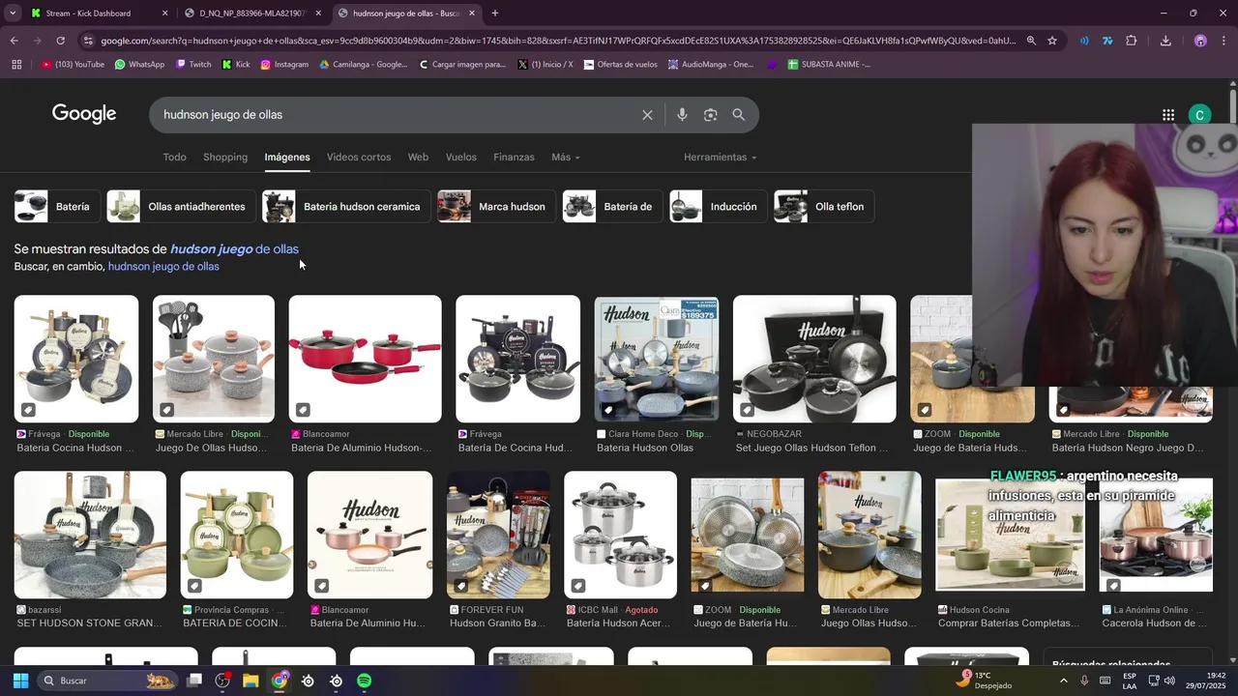The width and height of the screenshot is (1238, 696).
Task: Switch to Chrome in the taskbar
Action: [x=280, y=681]
